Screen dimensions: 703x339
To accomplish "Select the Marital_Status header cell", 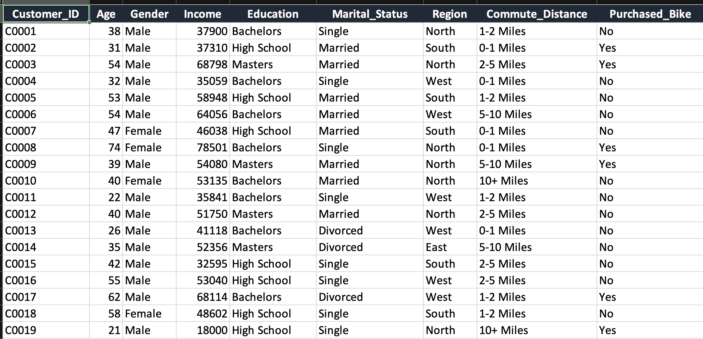I will coord(370,14).
